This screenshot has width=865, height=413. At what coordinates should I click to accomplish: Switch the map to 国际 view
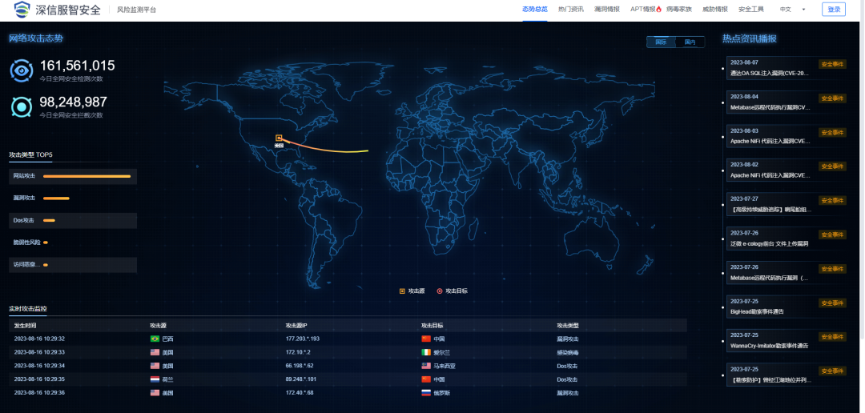click(661, 42)
